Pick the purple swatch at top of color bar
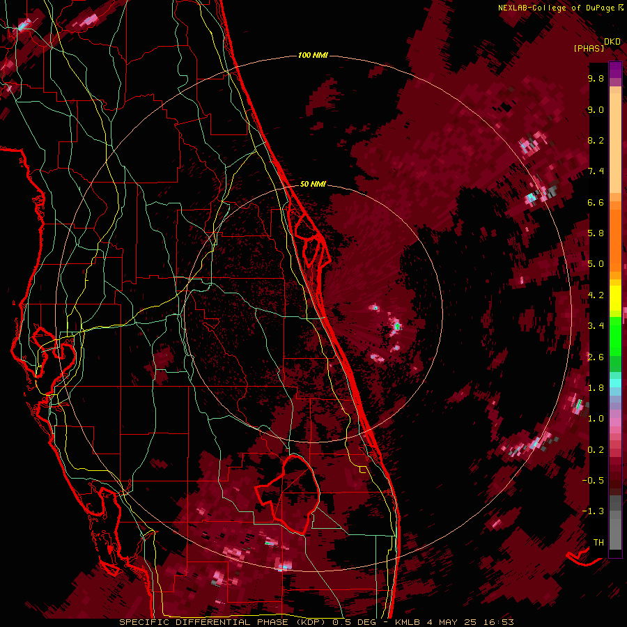Viewport: 627px width, 627px height. (x=615, y=70)
